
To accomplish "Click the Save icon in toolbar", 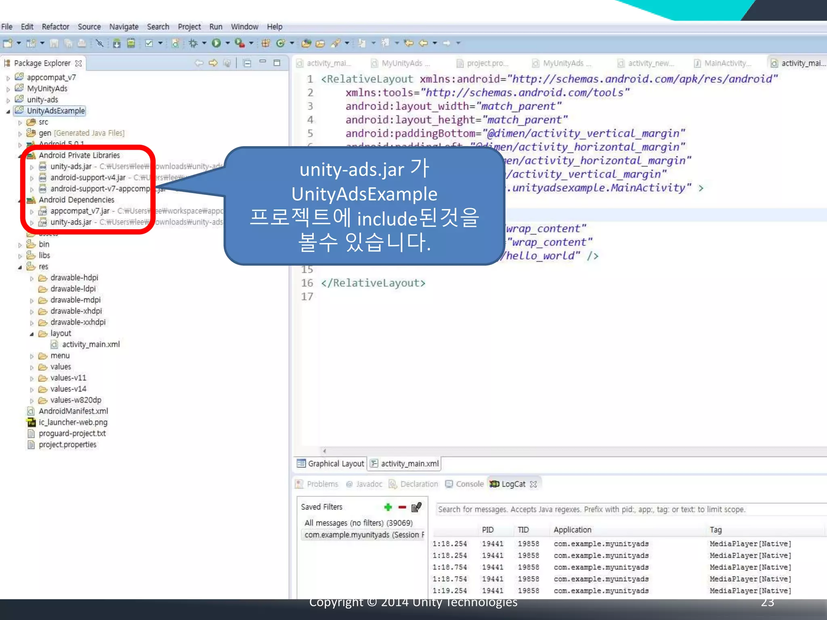I will (54, 43).
